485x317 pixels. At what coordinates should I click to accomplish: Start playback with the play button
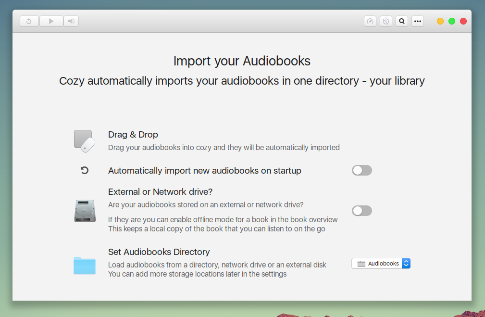51,21
